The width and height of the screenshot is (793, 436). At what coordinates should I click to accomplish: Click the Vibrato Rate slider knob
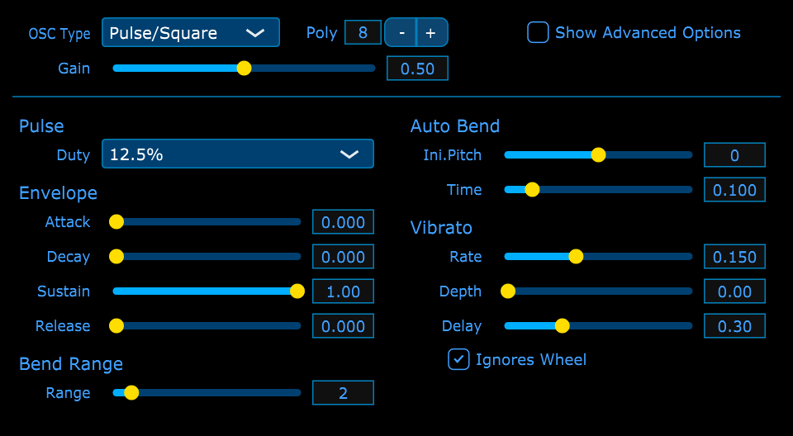pyautogui.click(x=576, y=257)
